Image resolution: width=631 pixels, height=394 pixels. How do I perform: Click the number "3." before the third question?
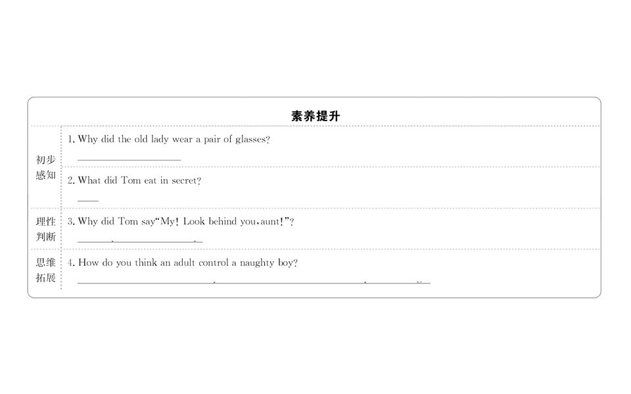click(x=72, y=222)
